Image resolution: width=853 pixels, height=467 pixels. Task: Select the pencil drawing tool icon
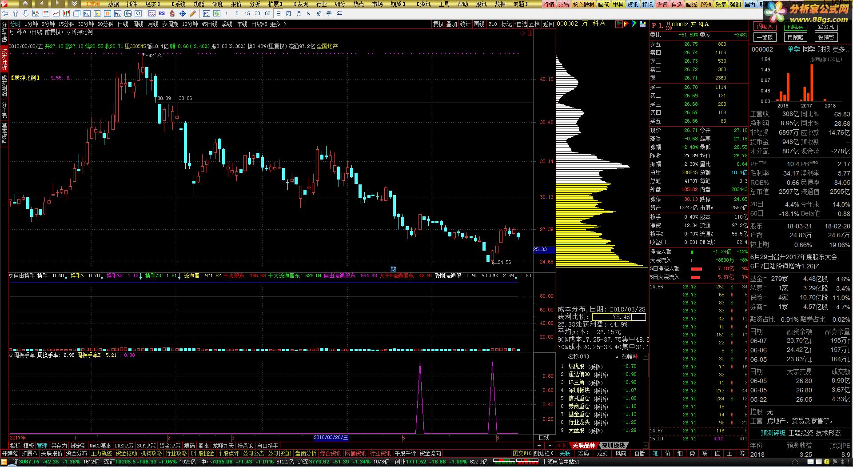click(193, 13)
